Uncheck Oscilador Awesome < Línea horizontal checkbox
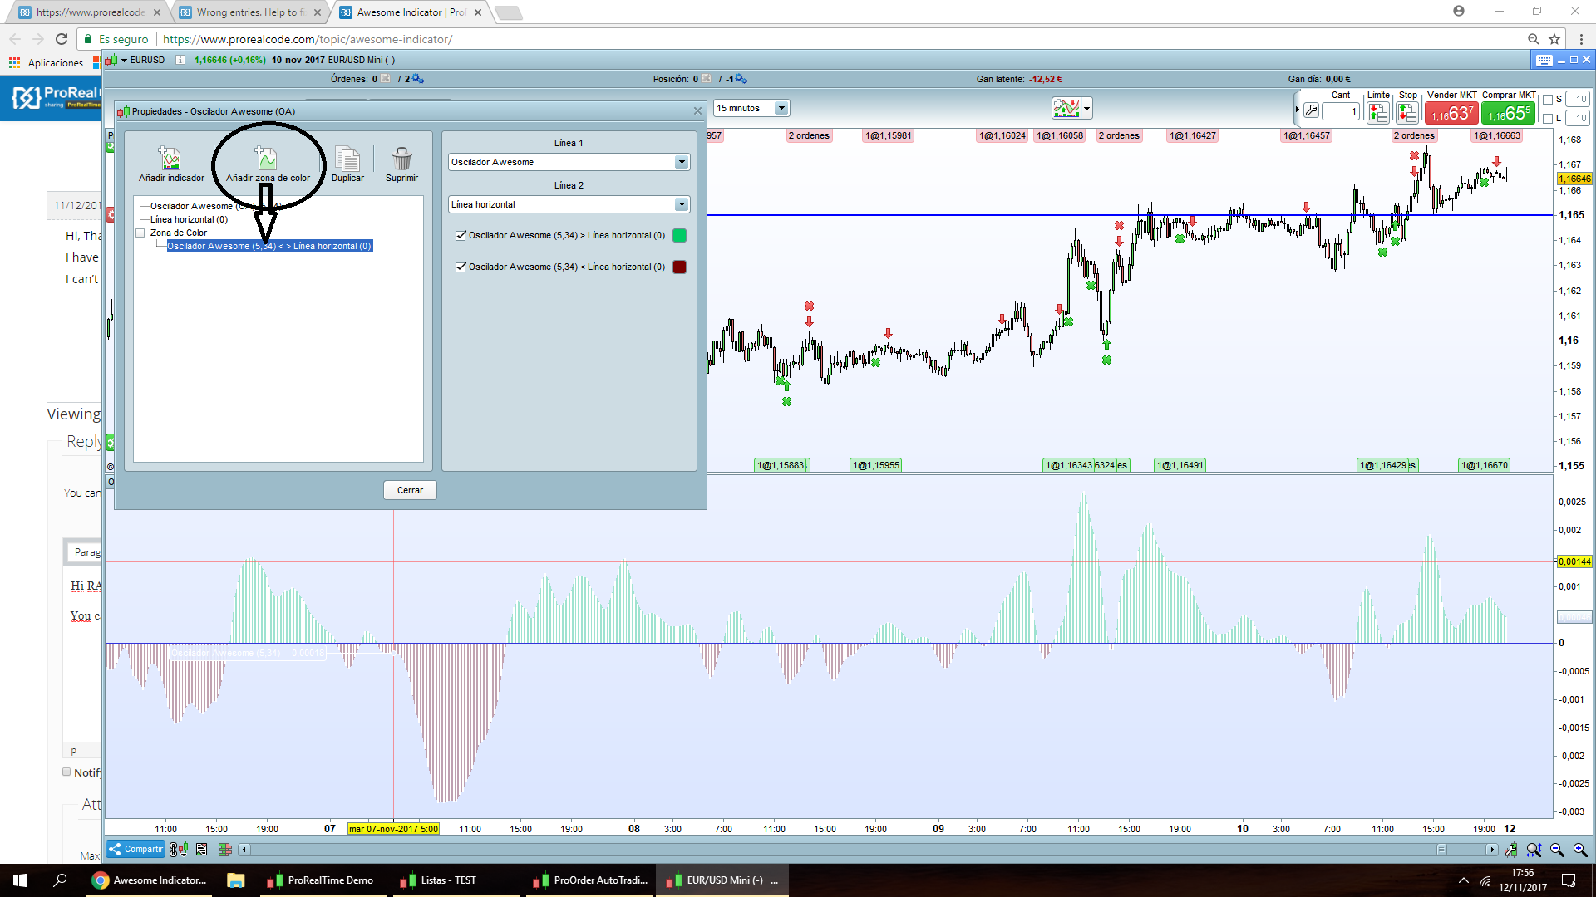1596x897 pixels. point(461,267)
